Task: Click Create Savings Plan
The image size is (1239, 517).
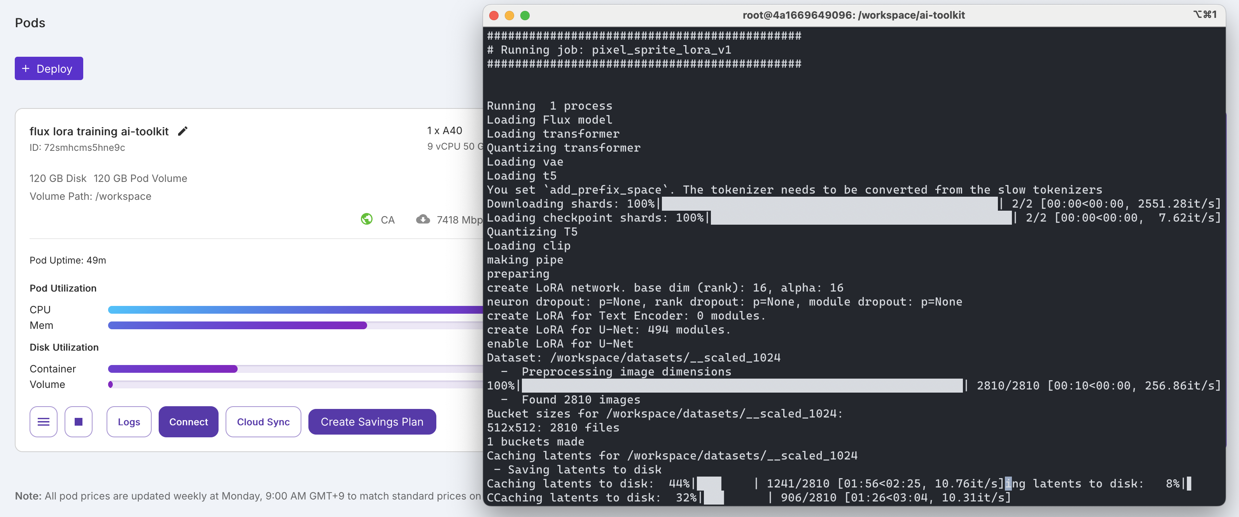Action: [x=372, y=422]
